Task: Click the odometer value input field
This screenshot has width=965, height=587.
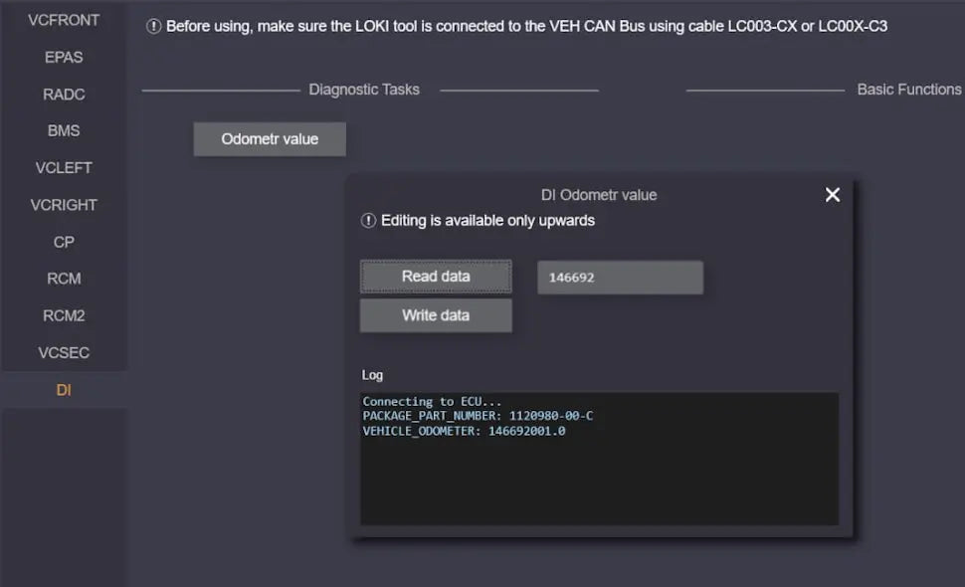Action: pyautogui.click(x=620, y=277)
